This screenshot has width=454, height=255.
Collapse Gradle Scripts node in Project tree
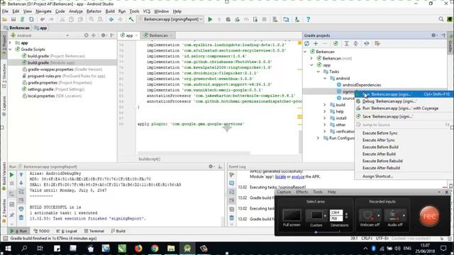(x=10, y=50)
